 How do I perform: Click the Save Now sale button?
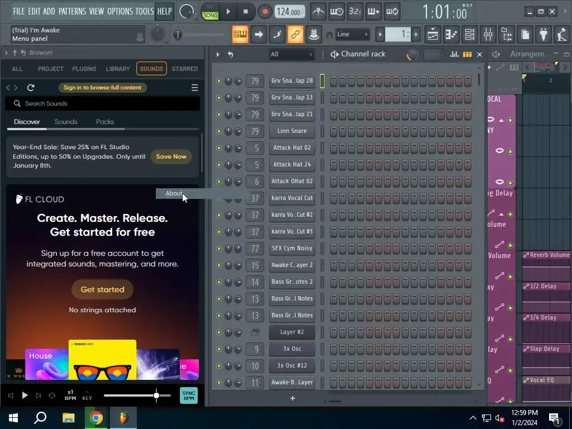171,156
